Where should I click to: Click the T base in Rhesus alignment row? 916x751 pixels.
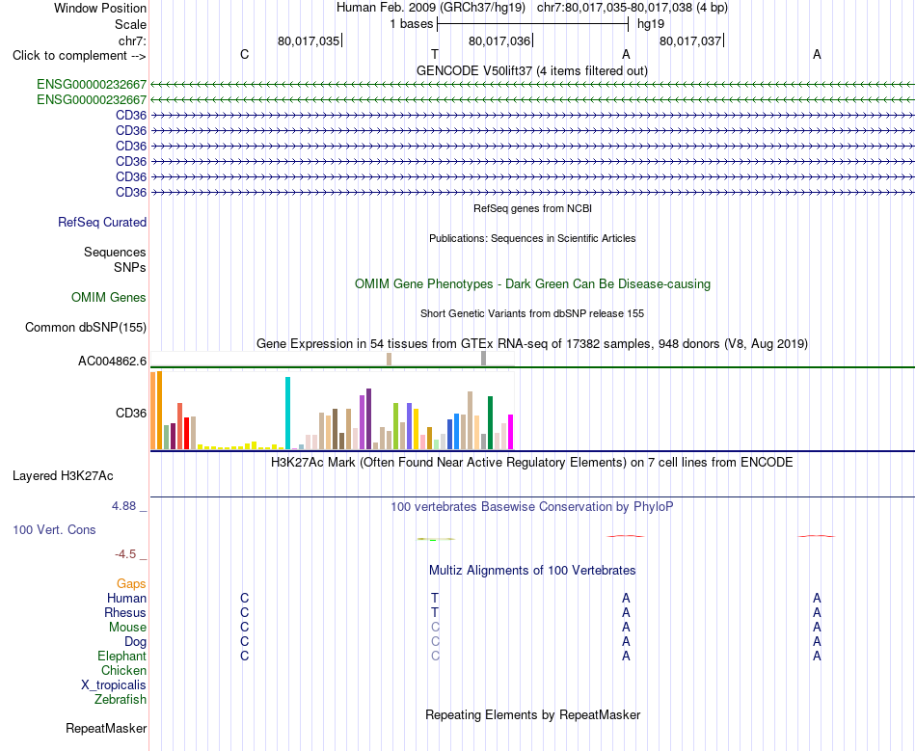[x=435, y=612]
